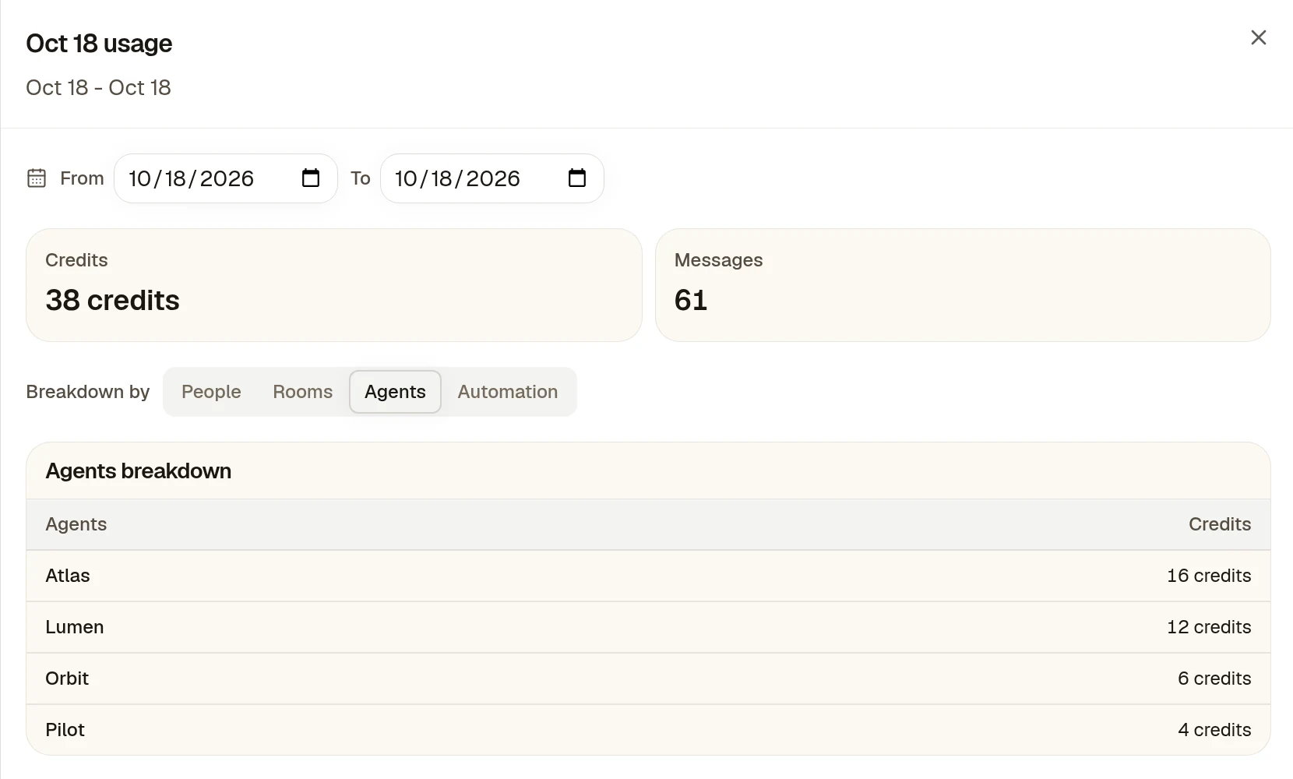The width and height of the screenshot is (1293, 779).
Task: Click the Agents column header
Action: coord(76,524)
